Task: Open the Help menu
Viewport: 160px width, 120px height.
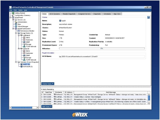Action: pyautogui.click(x=25, y=10)
